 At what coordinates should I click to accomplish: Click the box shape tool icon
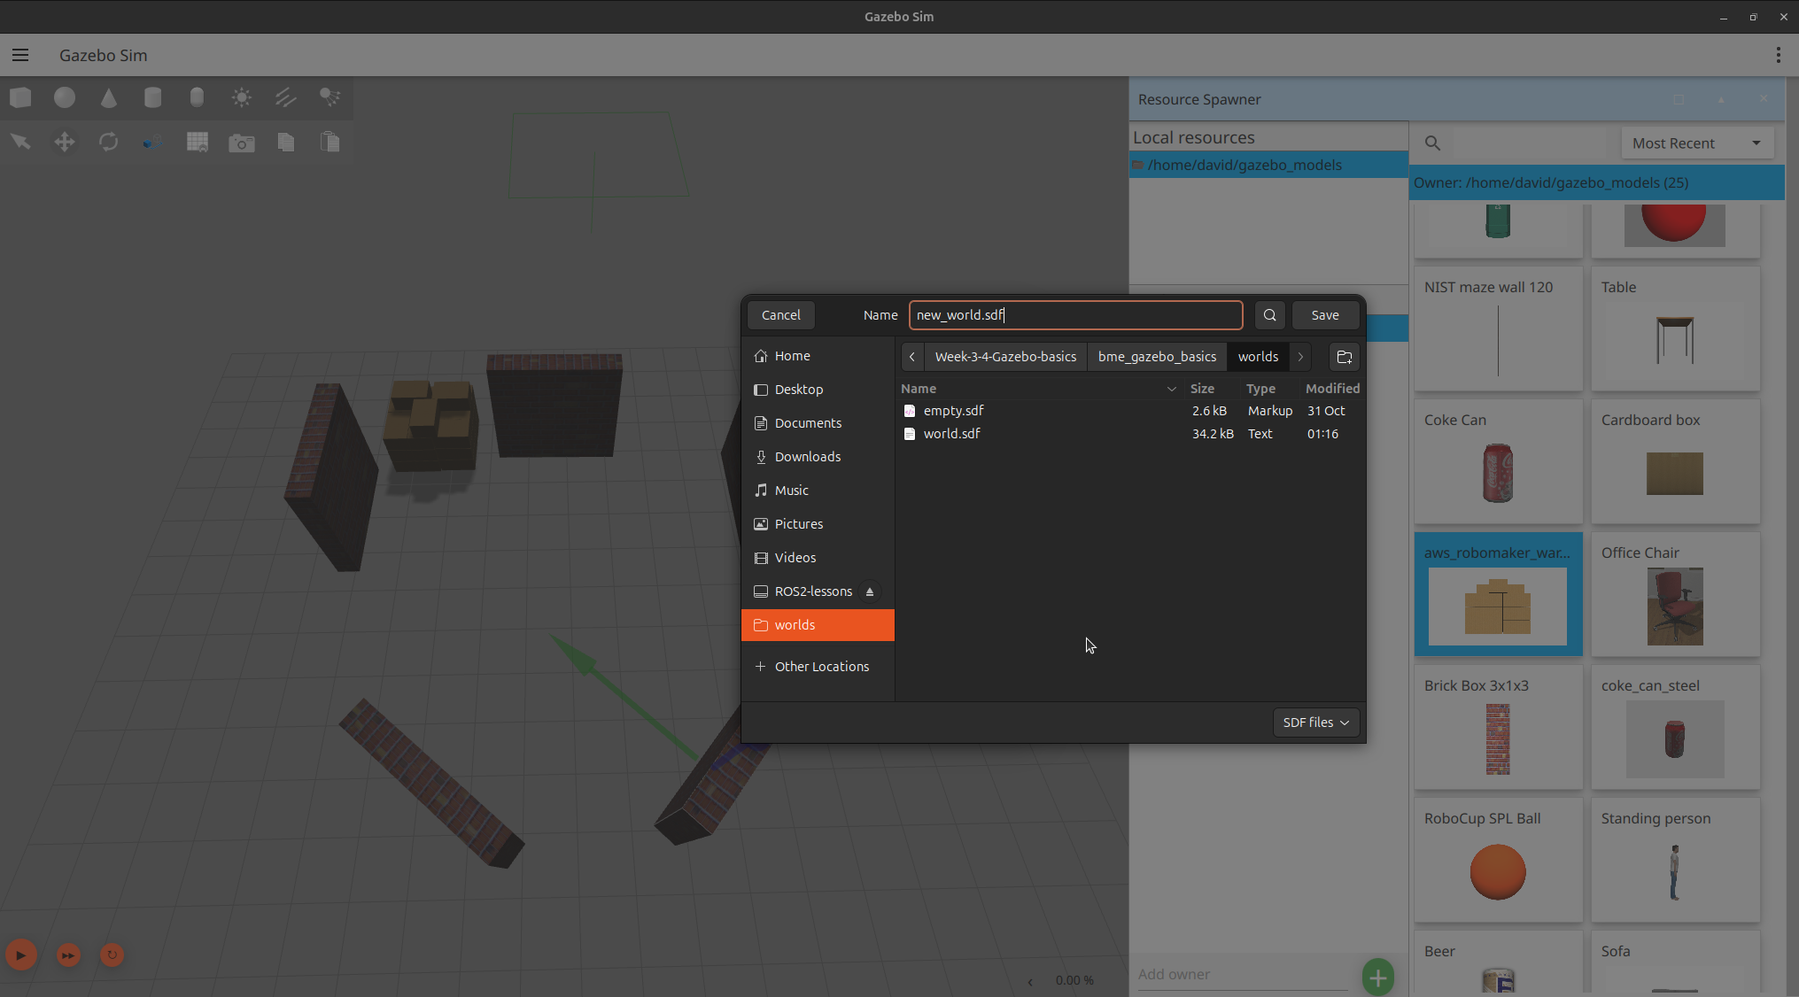[x=20, y=97]
